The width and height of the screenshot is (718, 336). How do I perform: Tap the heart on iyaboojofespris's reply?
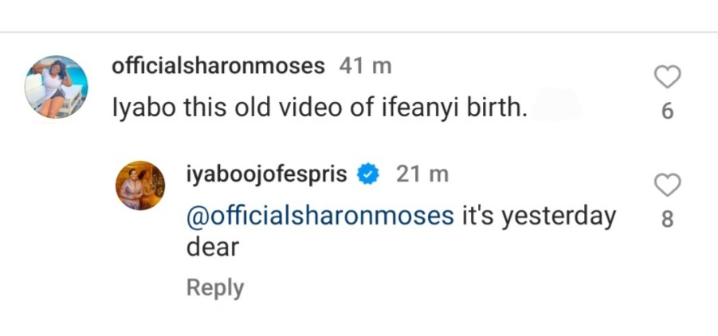(x=667, y=186)
